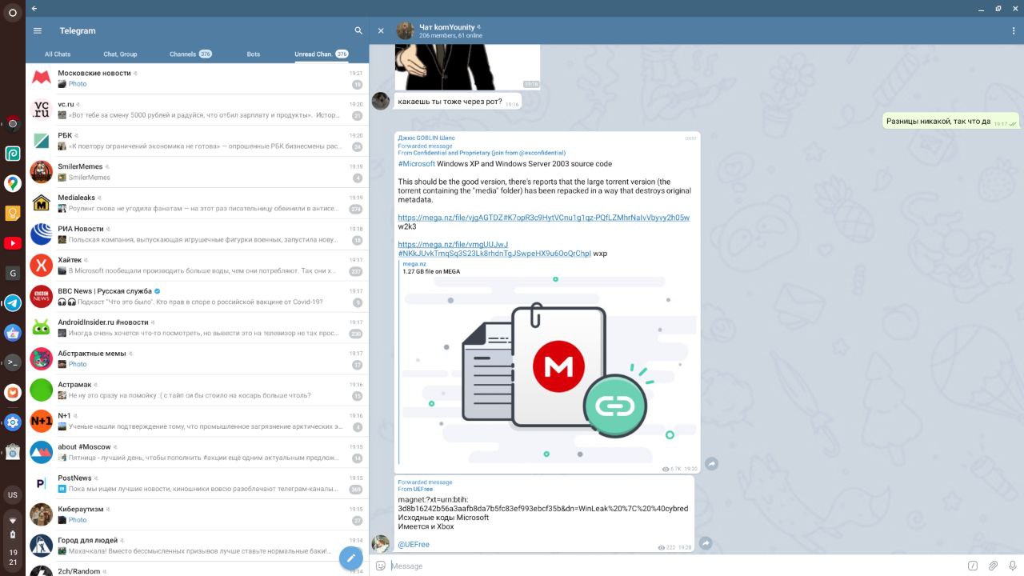Launch YouTube from the shelf
The image size is (1024, 576).
[x=12, y=243]
